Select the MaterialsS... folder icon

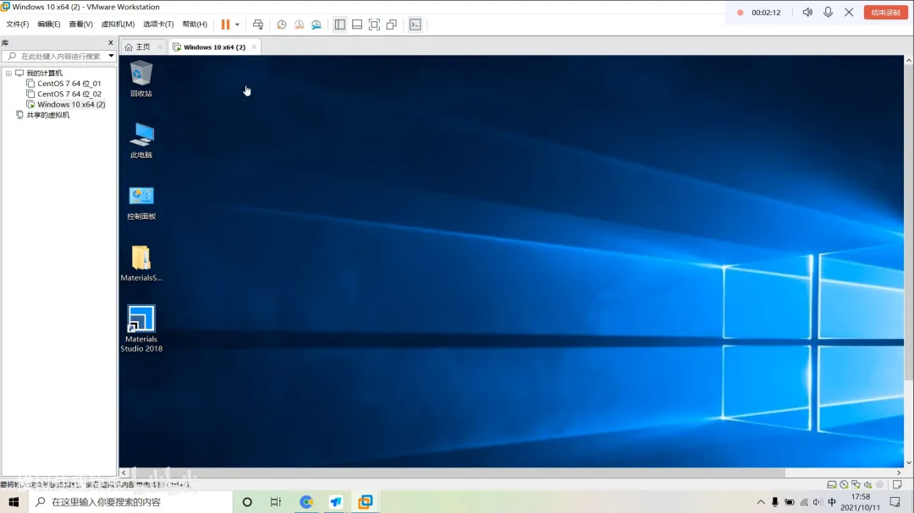point(141,263)
